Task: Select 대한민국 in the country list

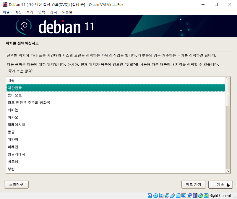Action: coord(116,88)
